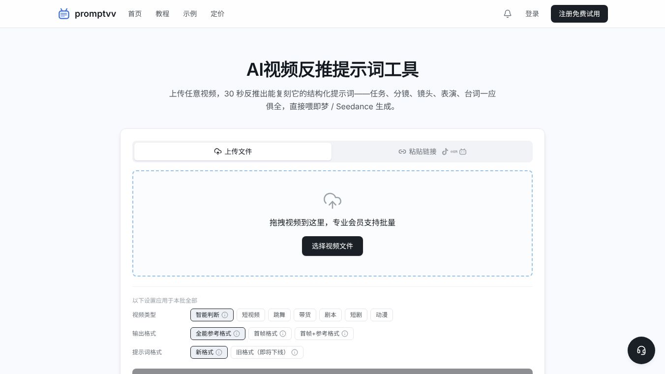Show info icon beside 旧格式（即将下线）
665x374 pixels.
pos(295,352)
